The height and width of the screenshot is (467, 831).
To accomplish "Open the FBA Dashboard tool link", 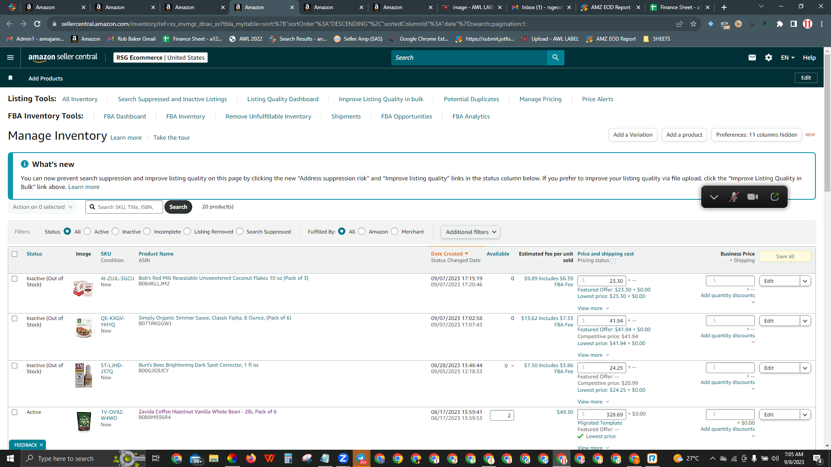I will [x=125, y=116].
